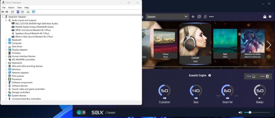Adjust the master volume slider
The image size is (275, 118).
(257, 112)
